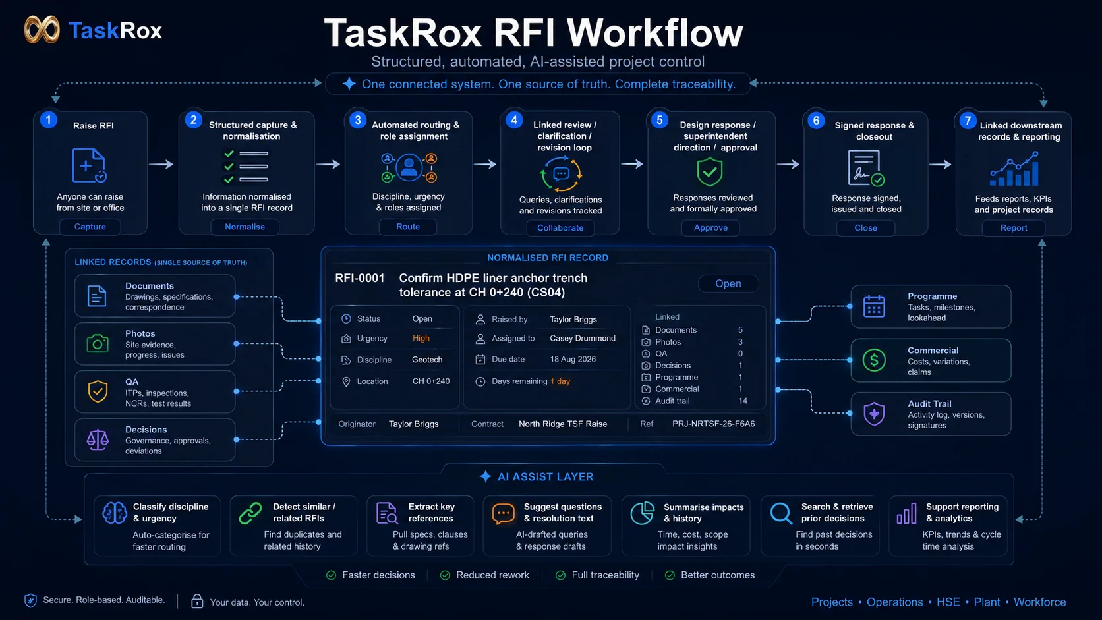This screenshot has height=620, width=1102.
Task: Click the Raise RFI document-plus icon
Action: coord(89,165)
